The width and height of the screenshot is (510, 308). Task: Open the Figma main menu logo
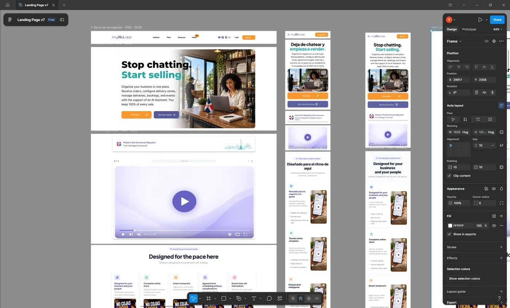pyautogui.click(x=10, y=20)
